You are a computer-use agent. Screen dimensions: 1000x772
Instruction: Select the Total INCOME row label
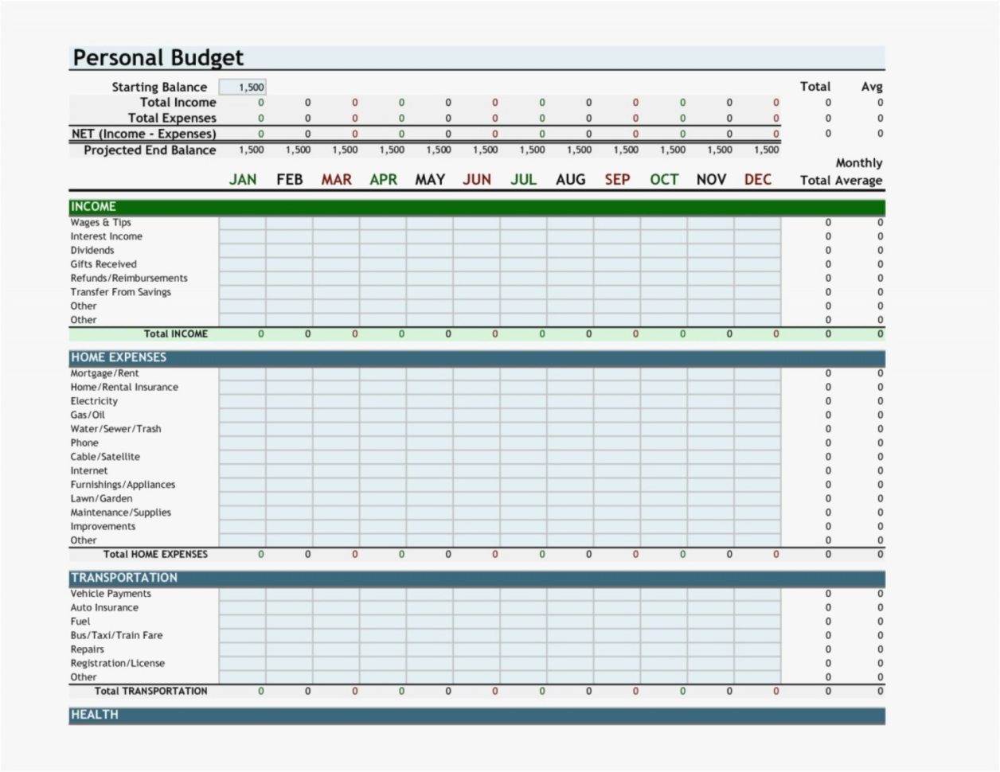point(175,334)
